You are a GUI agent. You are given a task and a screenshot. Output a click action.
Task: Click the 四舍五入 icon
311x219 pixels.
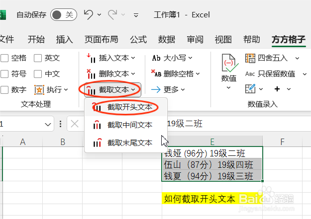[x=250, y=58]
